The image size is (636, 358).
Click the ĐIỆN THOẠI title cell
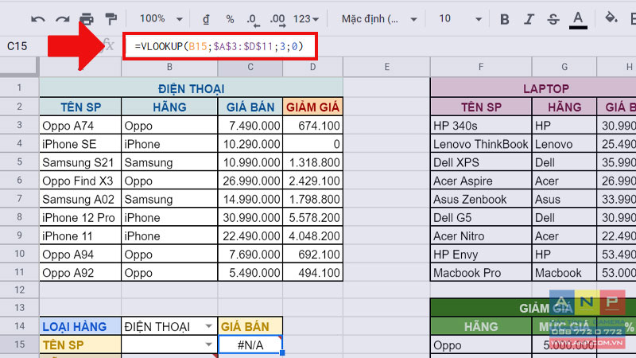pyautogui.click(x=191, y=88)
